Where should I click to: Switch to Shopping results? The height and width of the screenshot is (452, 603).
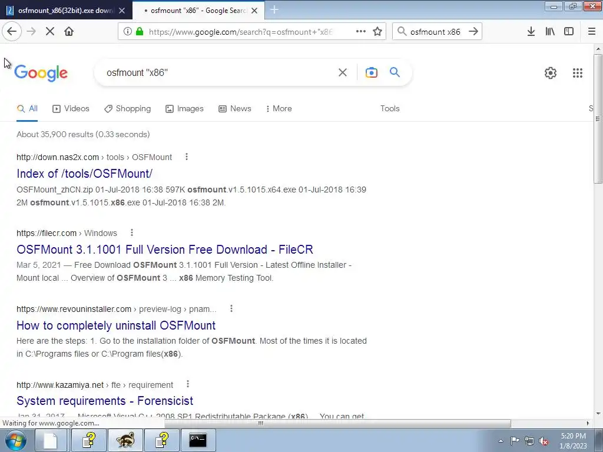point(128,109)
